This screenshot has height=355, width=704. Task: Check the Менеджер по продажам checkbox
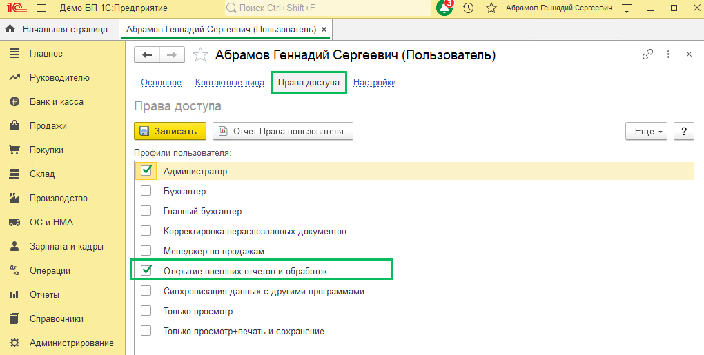(x=146, y=250)
